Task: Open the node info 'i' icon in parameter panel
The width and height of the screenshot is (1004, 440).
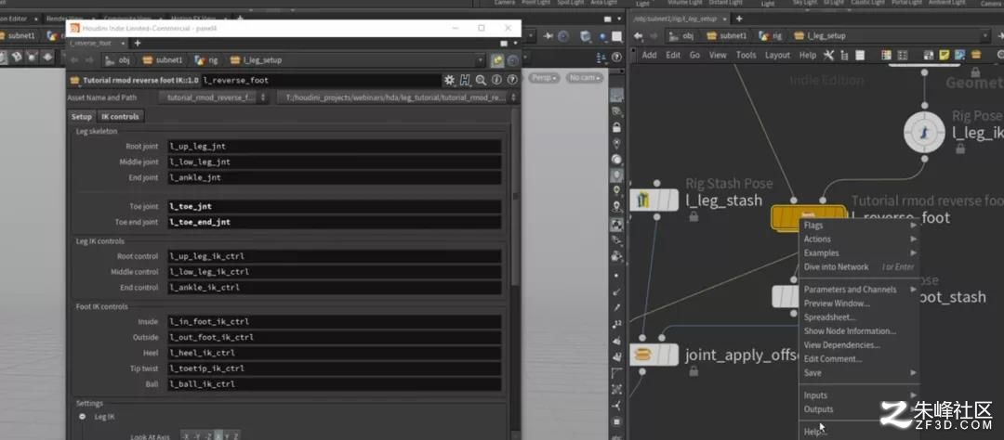Action: coord(496,81)
